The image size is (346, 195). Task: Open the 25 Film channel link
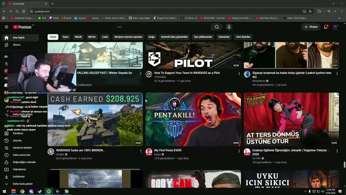257,158
